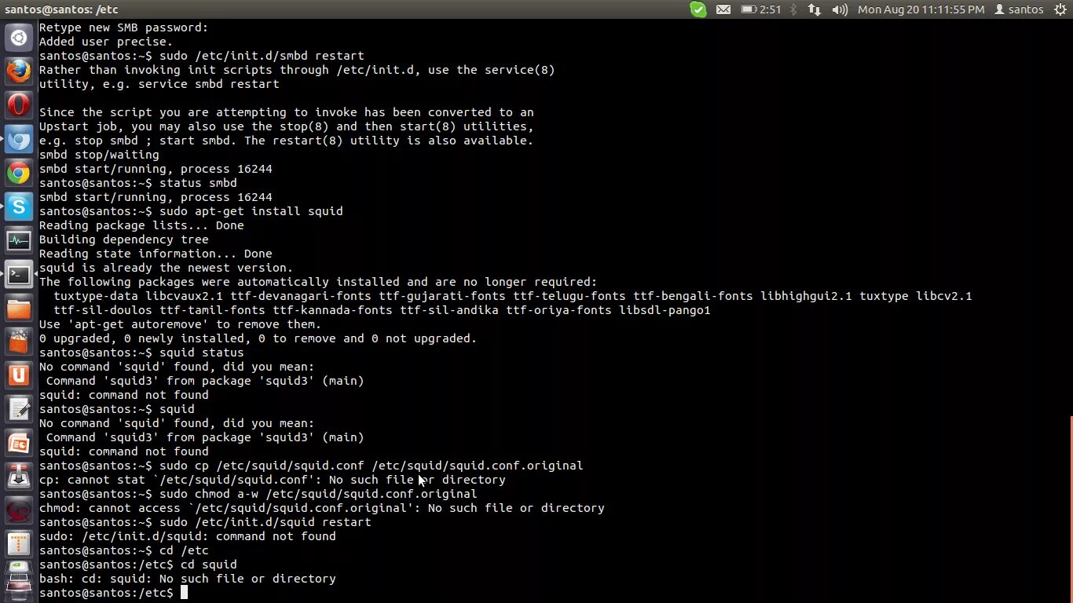Click the 'chmod: cannot access' error line
The image size is (1073, 603).
click(322, 508)
